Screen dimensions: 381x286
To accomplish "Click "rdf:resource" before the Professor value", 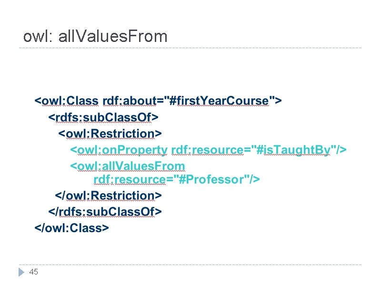I will 129,179.
